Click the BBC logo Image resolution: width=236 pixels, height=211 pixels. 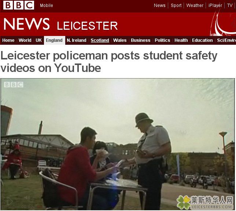(x=19, y=5)
